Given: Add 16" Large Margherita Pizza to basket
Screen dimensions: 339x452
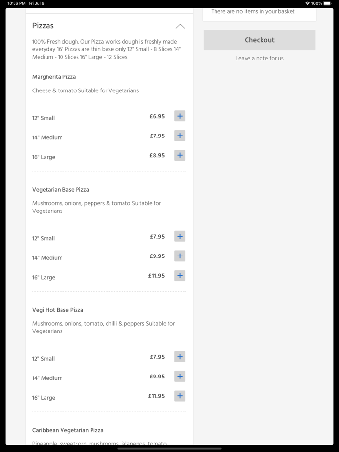Looking at the screenshot, I should (180, 155).
